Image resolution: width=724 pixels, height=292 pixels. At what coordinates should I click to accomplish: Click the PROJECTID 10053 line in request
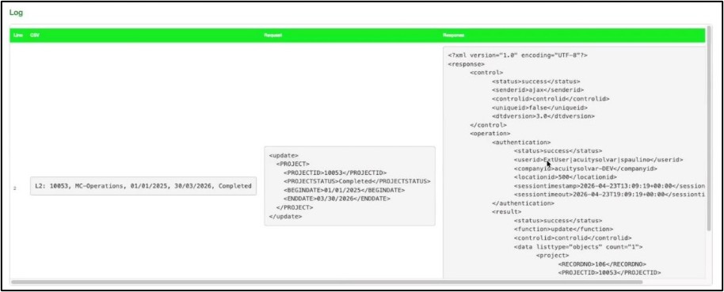click(x=335, y=172)
